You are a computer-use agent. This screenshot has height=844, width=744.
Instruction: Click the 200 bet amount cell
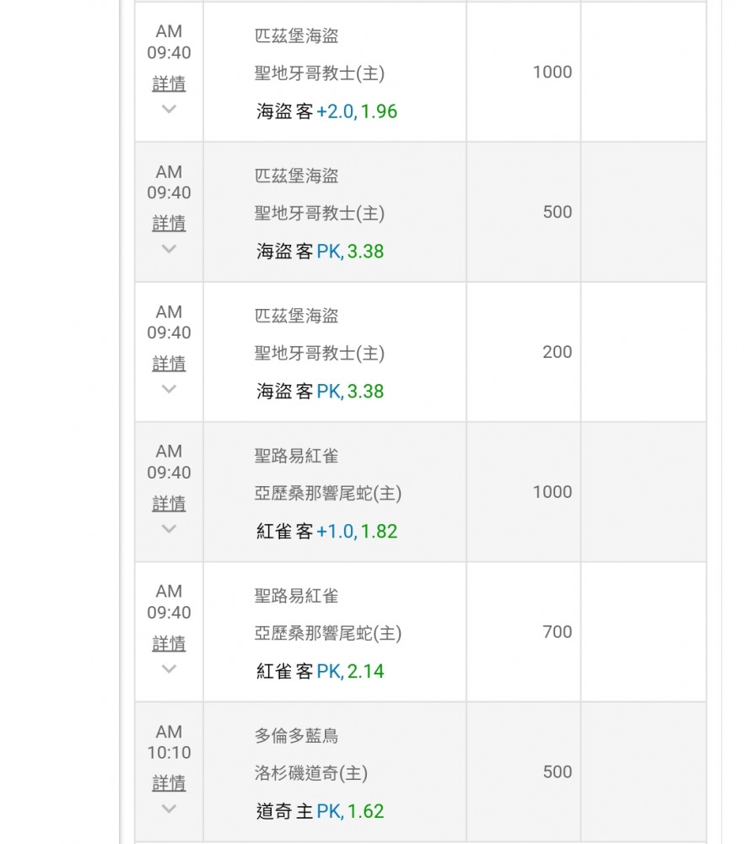[557, 352]
